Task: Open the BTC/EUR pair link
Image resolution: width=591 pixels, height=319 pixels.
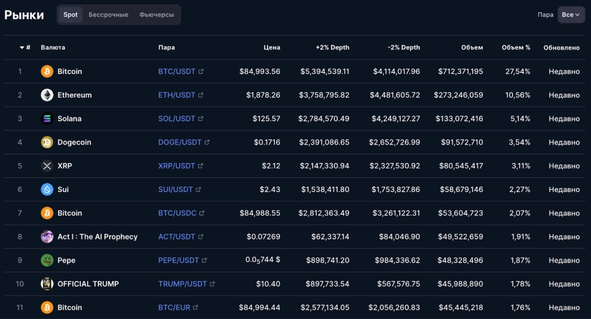Action: [x=174, y=308]
